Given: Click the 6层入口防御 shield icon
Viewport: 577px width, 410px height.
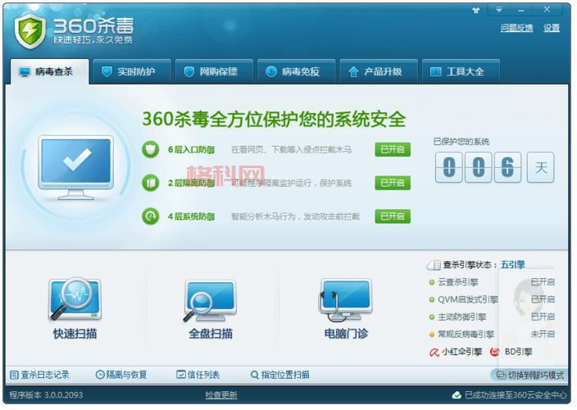Looking at the screenshot, I should 151,149.
